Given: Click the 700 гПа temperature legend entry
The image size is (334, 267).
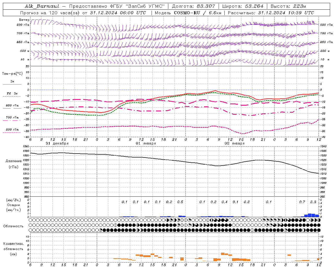Looking at the screenshot, I should click(x=12, y=118).
